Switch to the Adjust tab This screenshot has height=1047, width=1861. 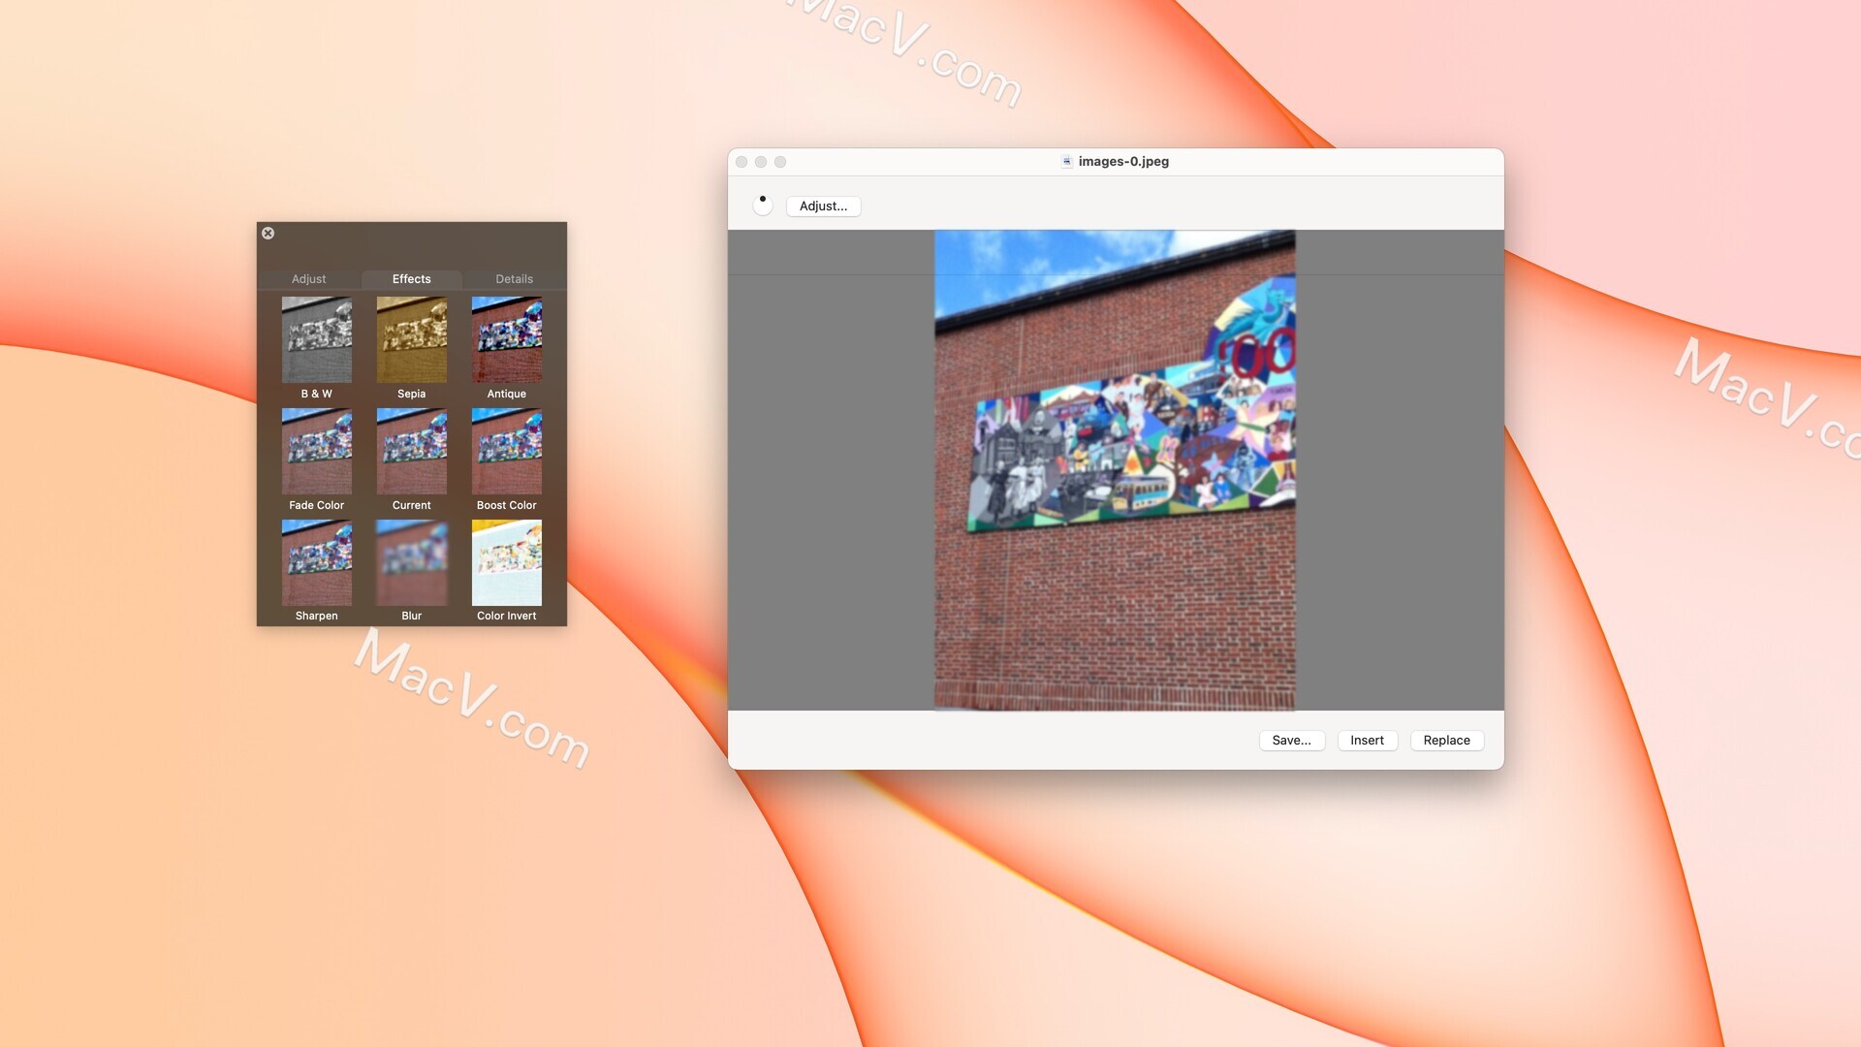(x=308, y=278)
